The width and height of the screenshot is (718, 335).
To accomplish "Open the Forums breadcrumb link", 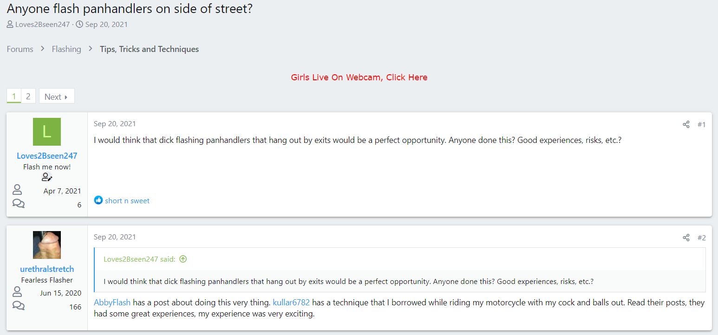I will [20, 49].
